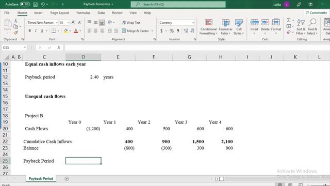Click the Select All corner triangle

coord(7,57)
